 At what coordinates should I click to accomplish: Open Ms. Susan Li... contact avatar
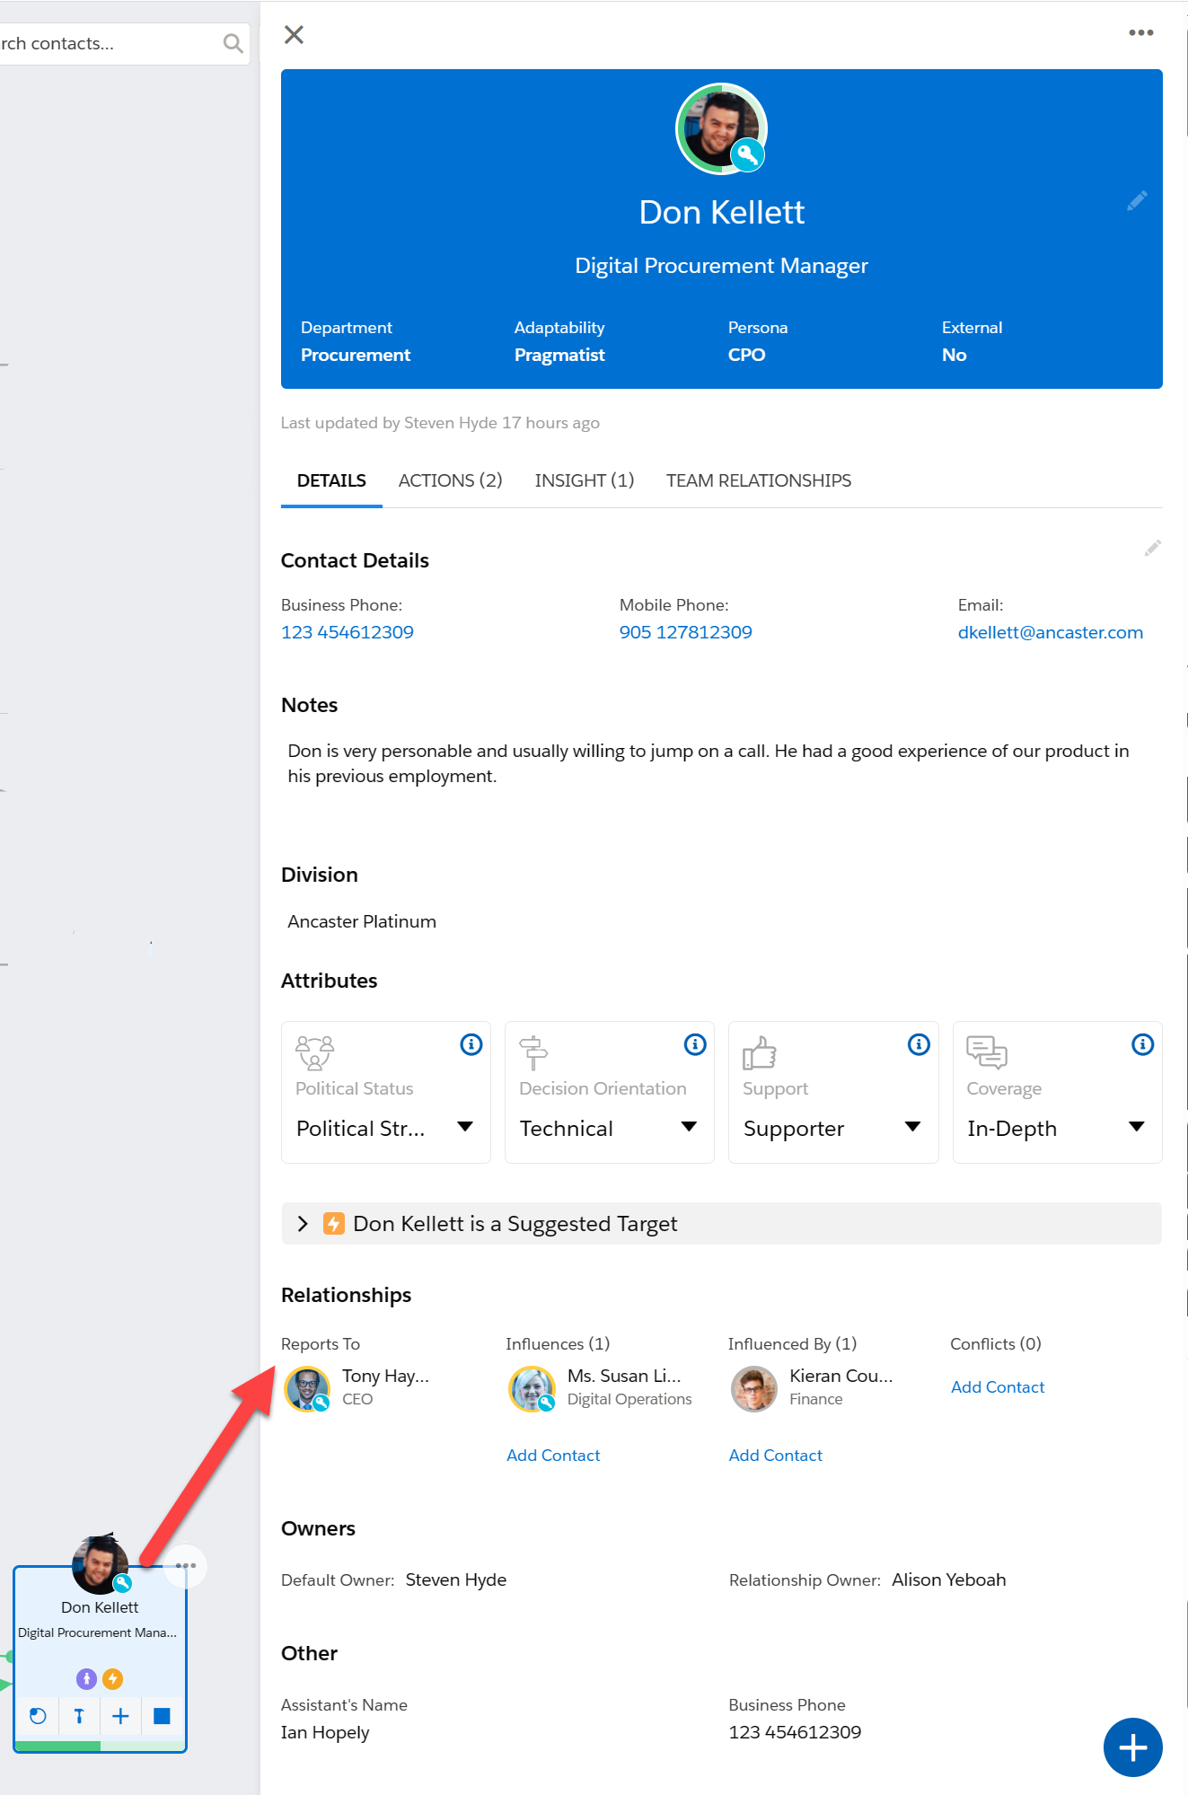click(532, 1389)
